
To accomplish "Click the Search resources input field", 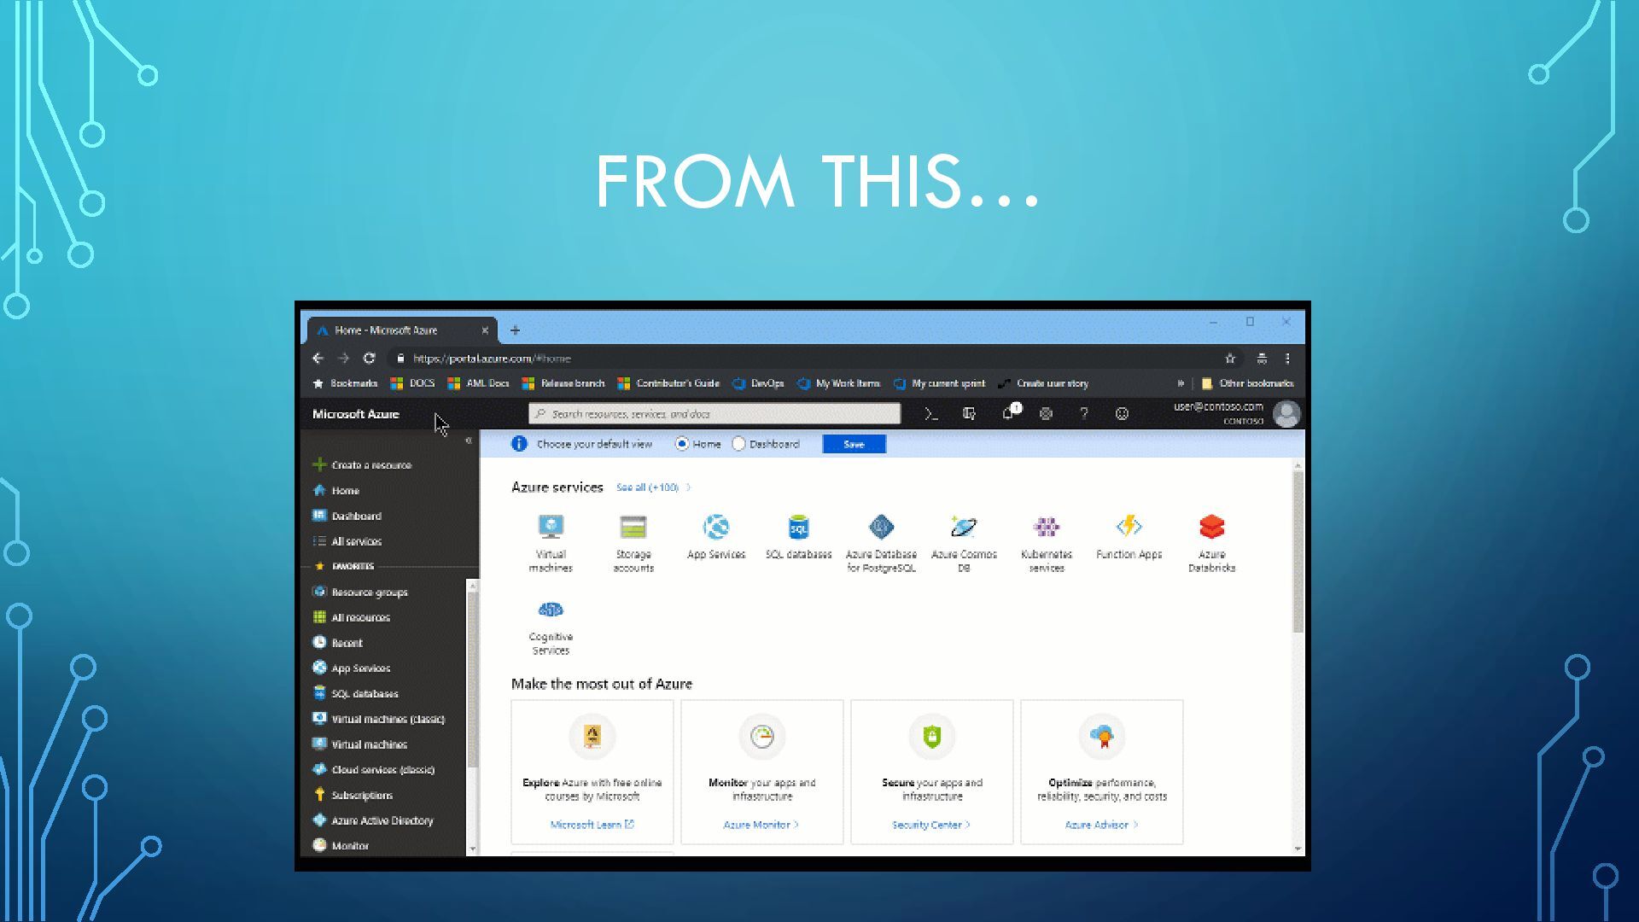I will point(715,414).
